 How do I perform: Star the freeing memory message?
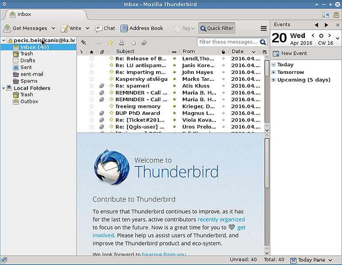(x=92, y=106)
